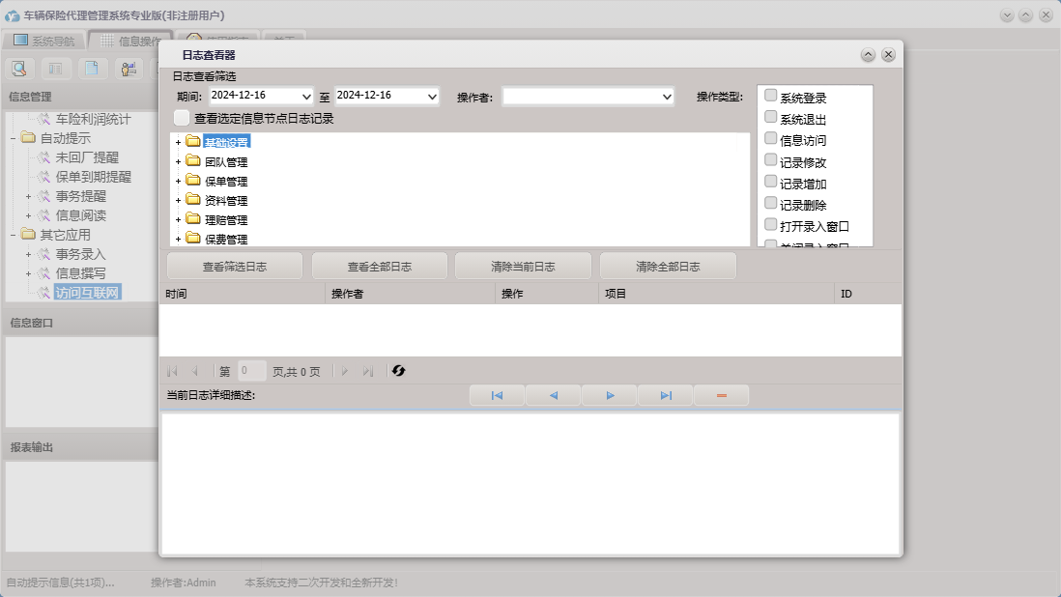Click the 清除全部日志 button

click(668, 267)
